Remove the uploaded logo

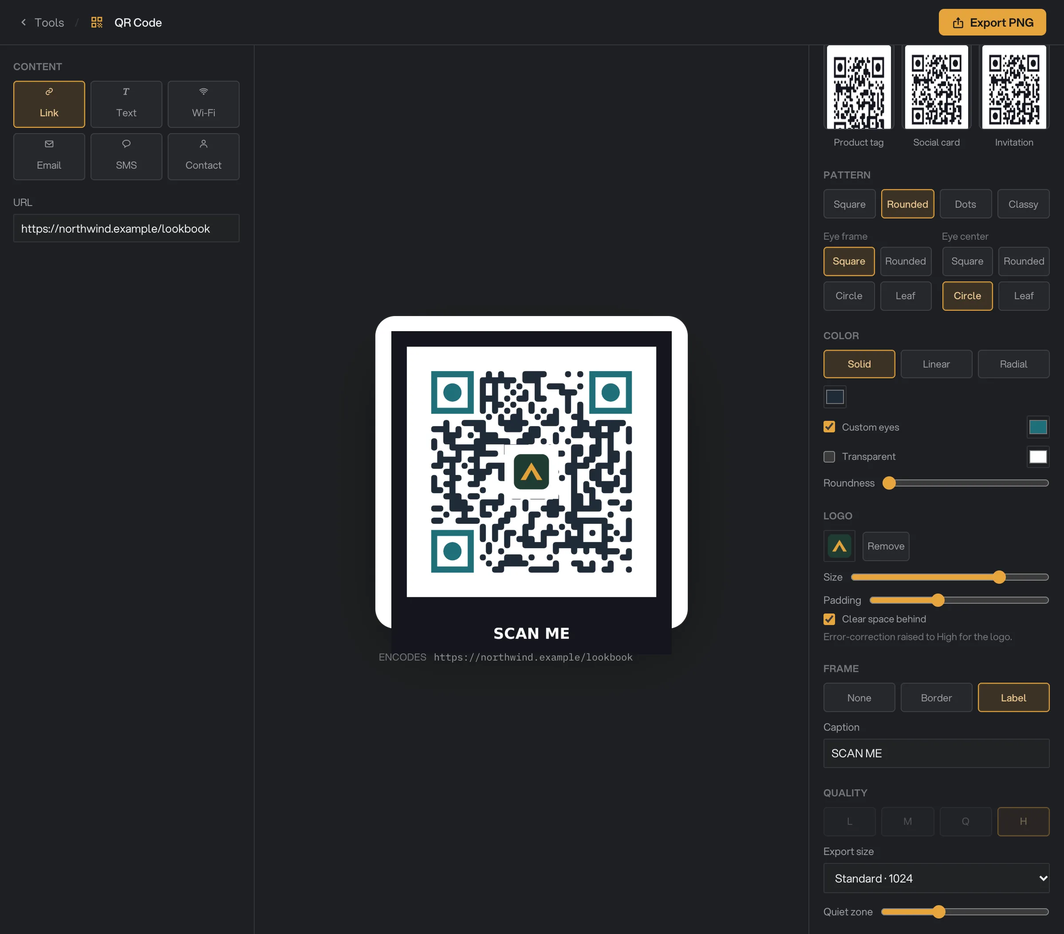[x=886, y=546]
